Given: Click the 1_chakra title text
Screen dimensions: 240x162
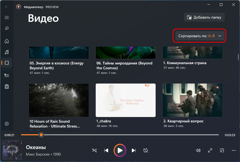Looking at the screenshot, I should click(x=104, y=121).
